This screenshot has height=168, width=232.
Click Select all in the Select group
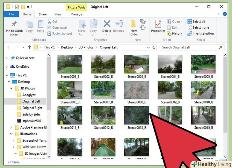199,22
